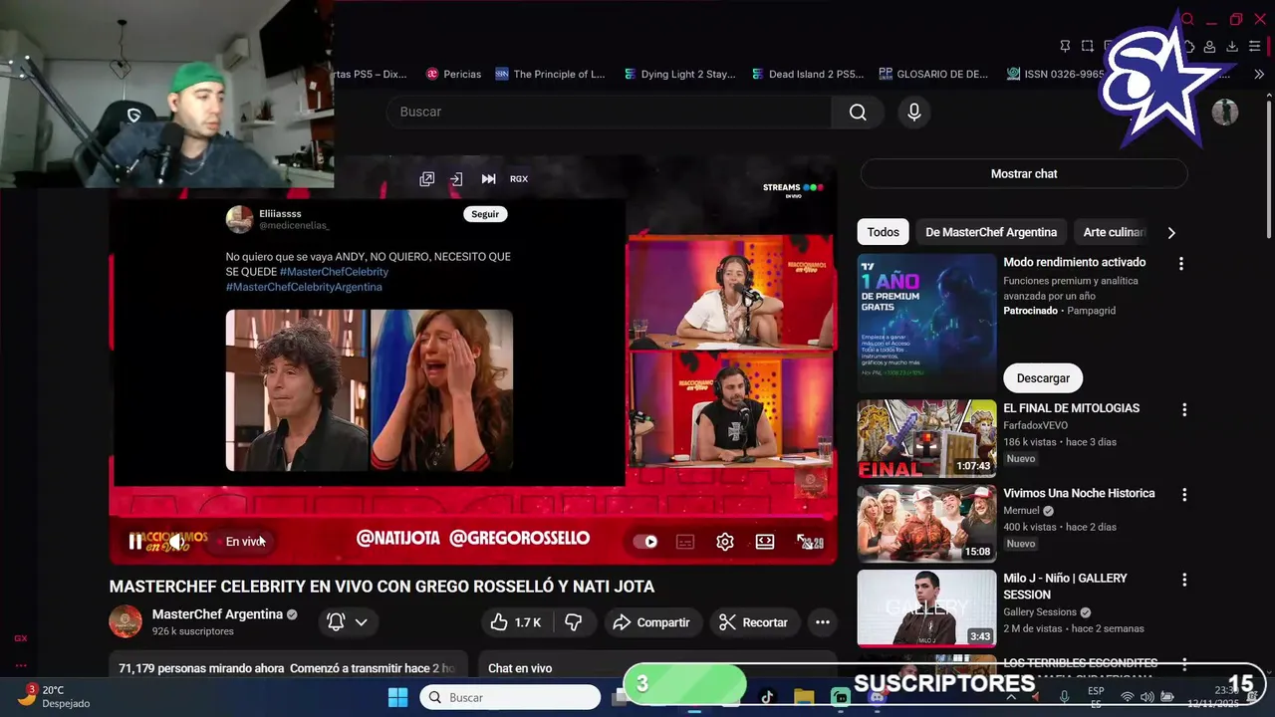Screen dimensions: 1275x717
Task: Open more actions ellipsis below video
Action: pos(823,622)
